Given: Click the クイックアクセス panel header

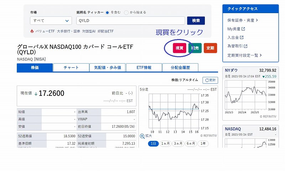Looking at the screenshot, I should [x=250, y=9].
